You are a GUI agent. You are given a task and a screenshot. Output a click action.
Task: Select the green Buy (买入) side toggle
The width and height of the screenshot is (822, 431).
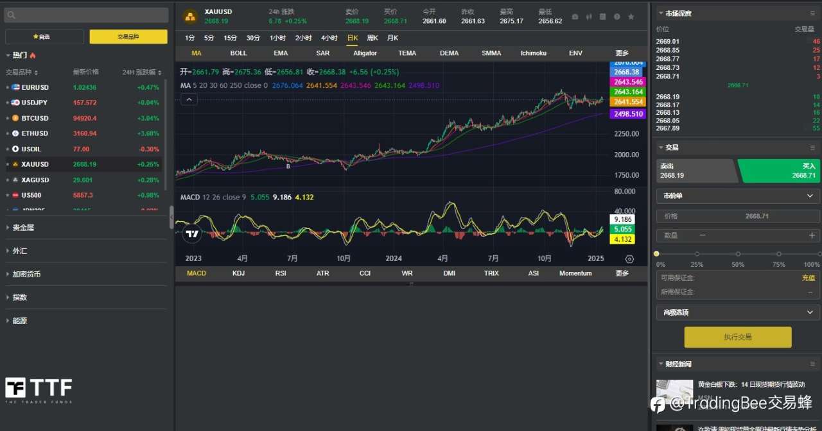click(x=780, y=171)
